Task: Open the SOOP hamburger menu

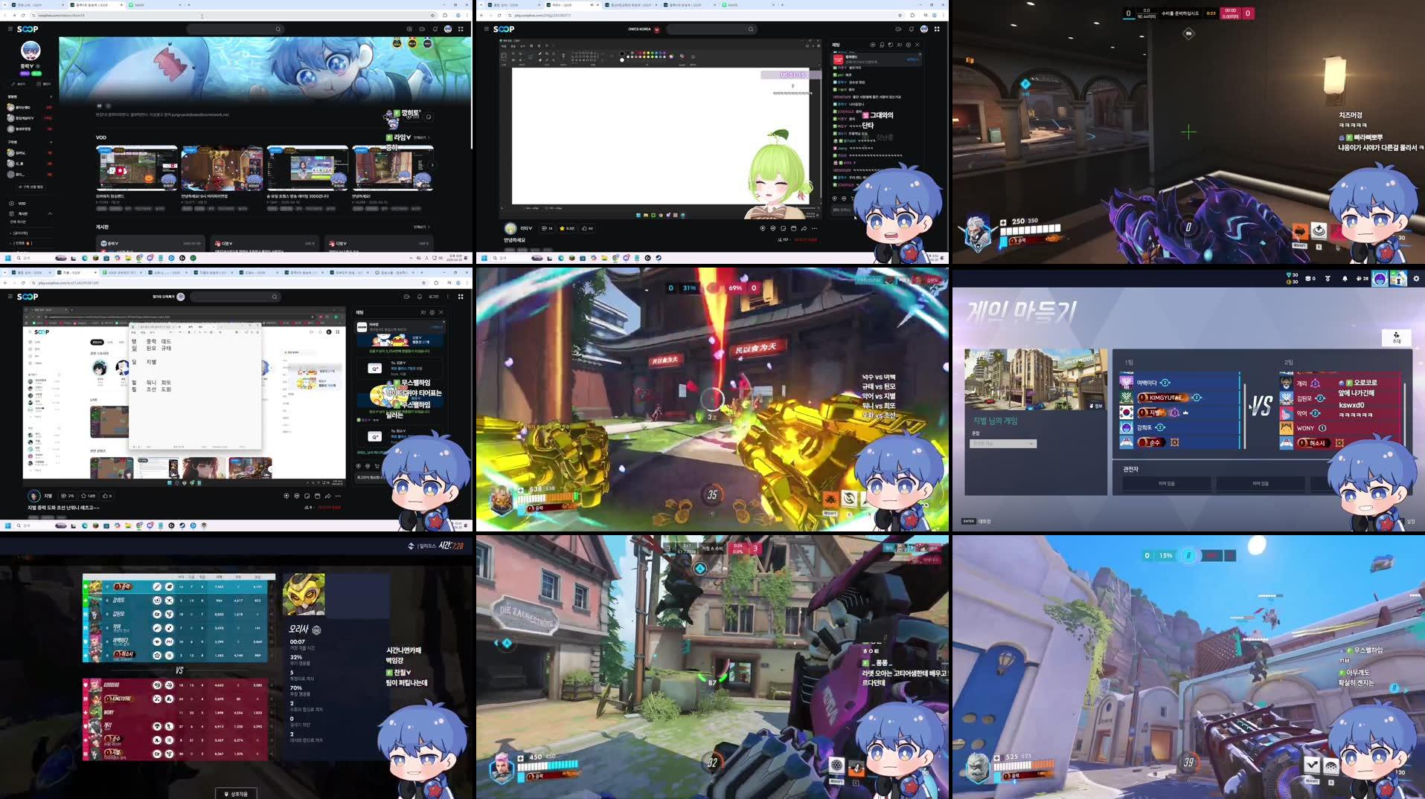Action: click(10, 29)
